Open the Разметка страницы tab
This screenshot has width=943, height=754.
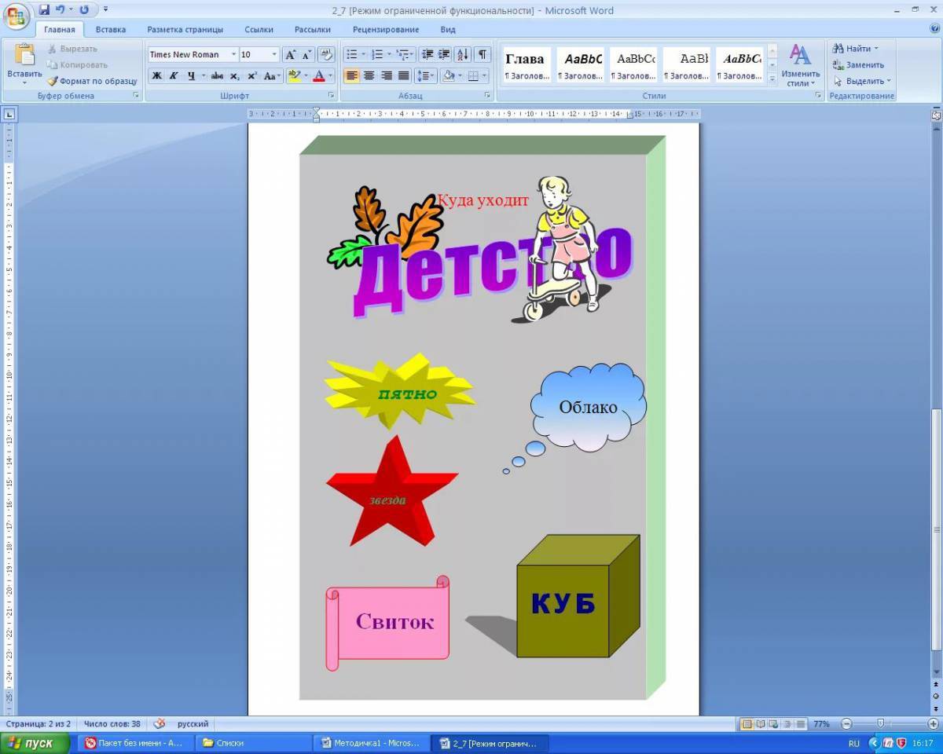point(185,30)
